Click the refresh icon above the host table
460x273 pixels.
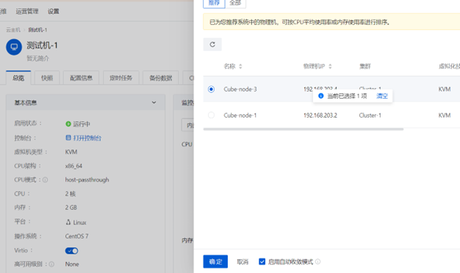tap(212, 44)
